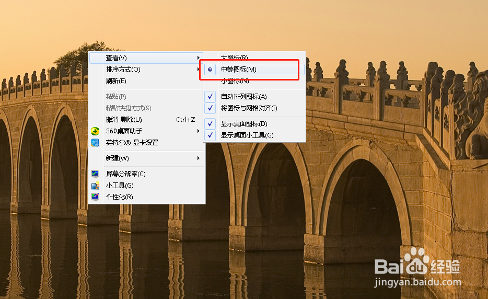Image resolution: width=488 pixels, height=299 pixels.
Task: Open 小工具(G) gadgets entry
Action: click(x=146, y=186)
